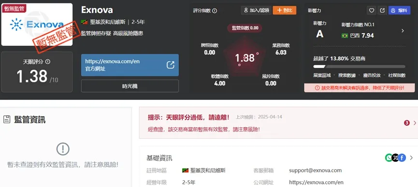Open the 官方網址 exnova.com/en button
The width and height of the screenshot is (418, 187).
(x=130, y=65)
